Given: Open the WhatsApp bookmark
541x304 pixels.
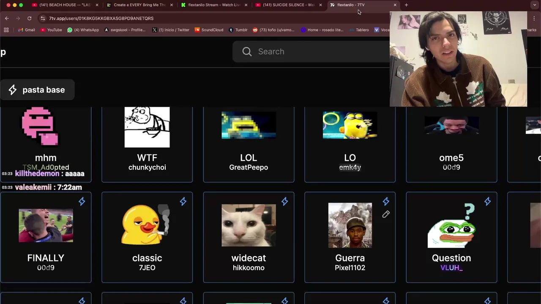Looking at the screenshot, I should coord(83,30).
